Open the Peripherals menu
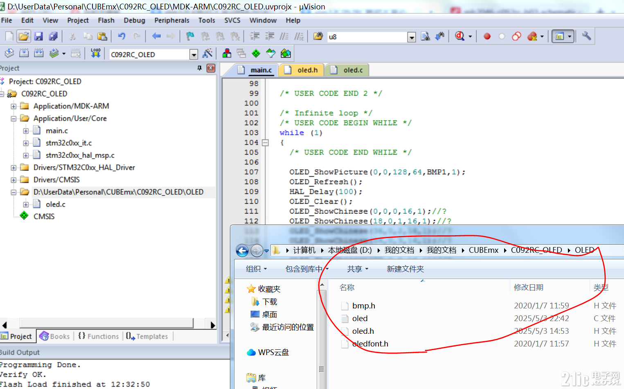 172,20
